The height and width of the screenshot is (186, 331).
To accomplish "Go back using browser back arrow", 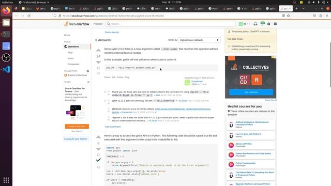I will click(17, 16).
